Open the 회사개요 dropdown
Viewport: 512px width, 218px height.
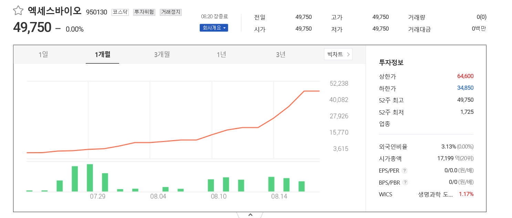[x=214, y=28]
